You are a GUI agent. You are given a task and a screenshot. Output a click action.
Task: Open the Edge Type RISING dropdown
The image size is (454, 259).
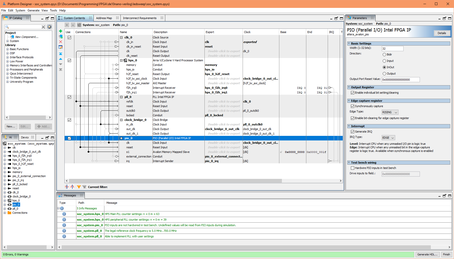390,112
